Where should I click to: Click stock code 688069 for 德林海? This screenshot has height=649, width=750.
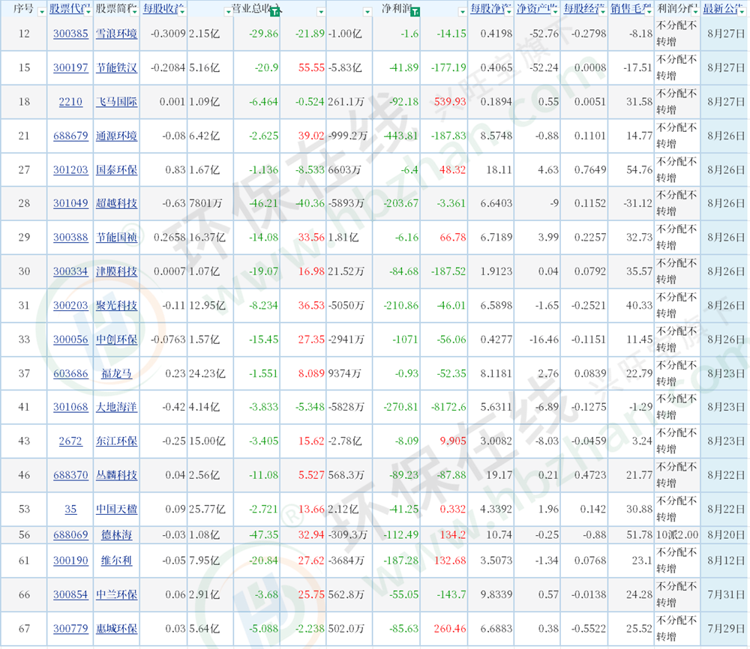point(70,534)
